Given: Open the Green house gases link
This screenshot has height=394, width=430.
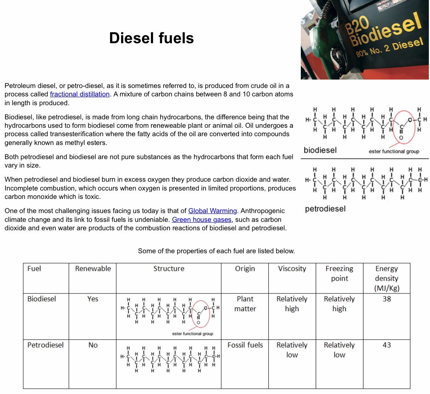Looking at the screenshot, I should click(x=201, y=220).
